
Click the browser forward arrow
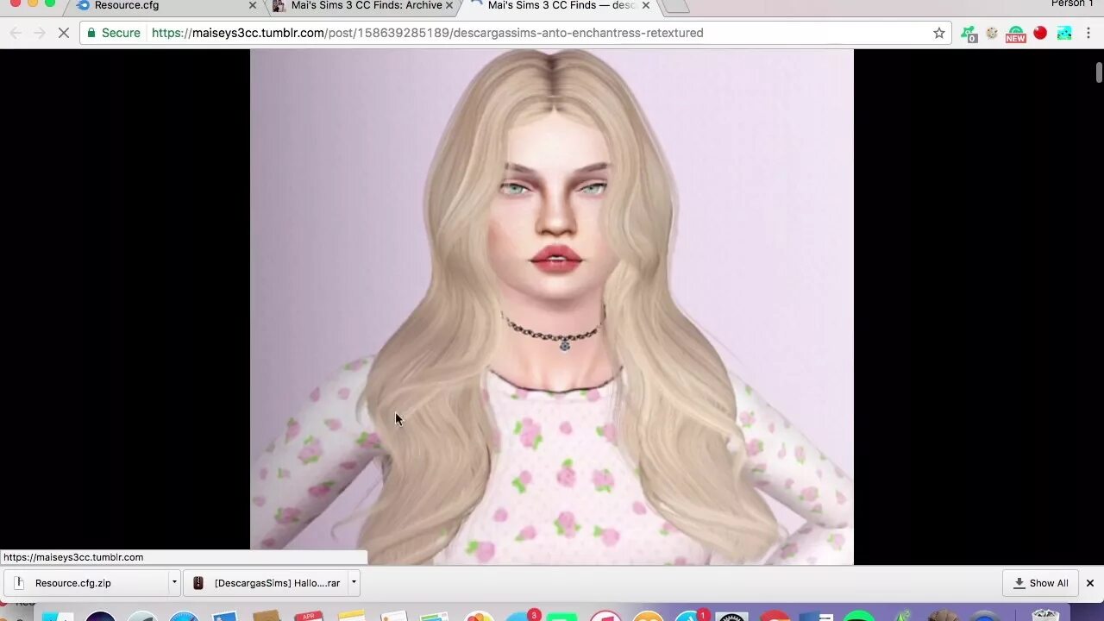39,33
